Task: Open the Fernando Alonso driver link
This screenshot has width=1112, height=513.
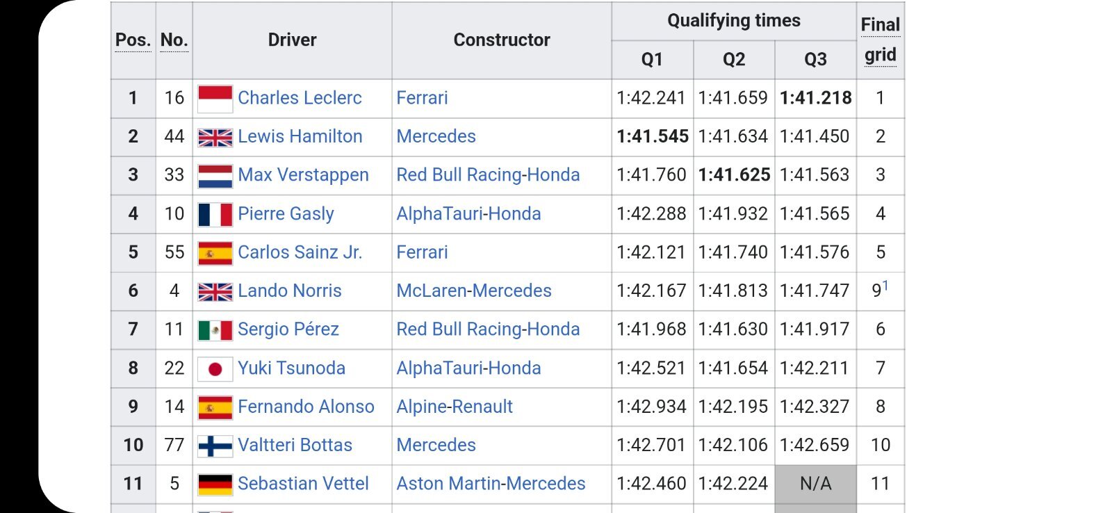Action: pyautogui.click(x=306, y=407)
